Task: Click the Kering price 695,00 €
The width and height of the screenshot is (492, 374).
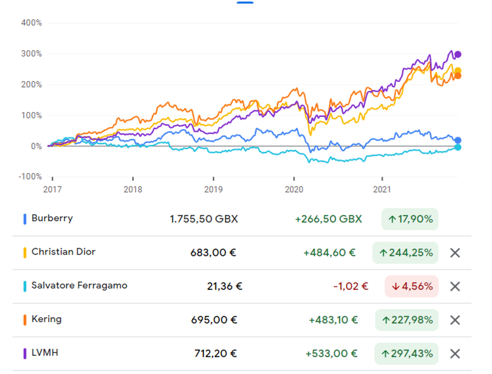Action: click(x=214, y=320)
